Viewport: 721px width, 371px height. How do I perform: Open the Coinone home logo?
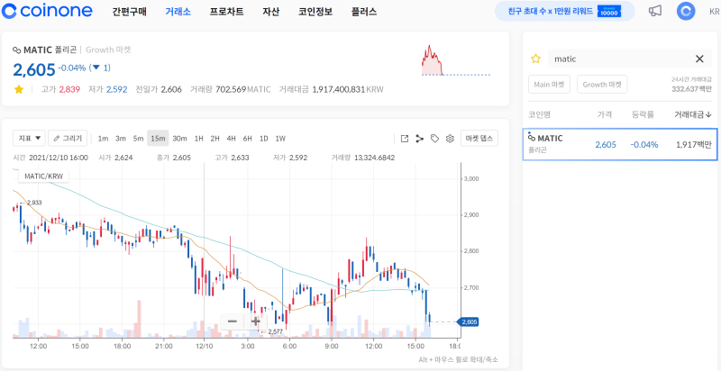tap(47, 11)
